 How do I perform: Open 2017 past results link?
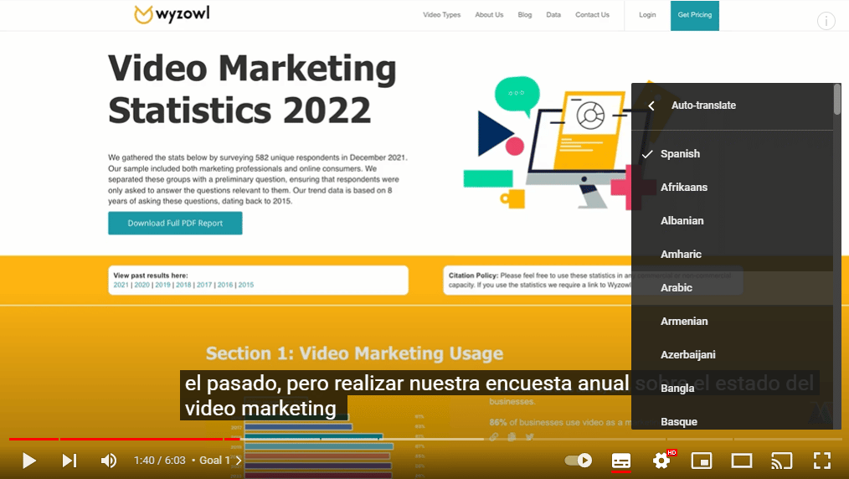tap(204, 285)
